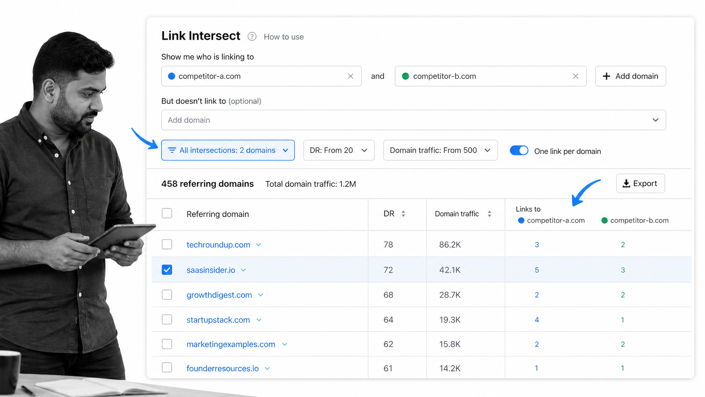Toggle One link per domain switch
This screenshot has width=705, height=397.
(519, 151)
